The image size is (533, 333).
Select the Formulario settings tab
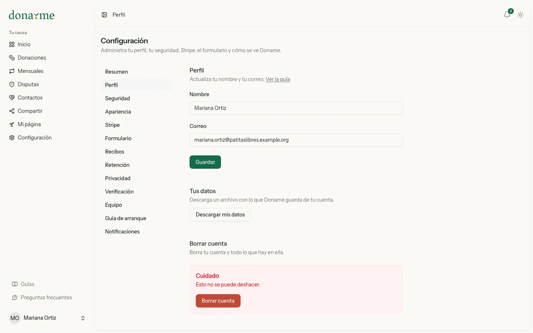tap(136, 138)
